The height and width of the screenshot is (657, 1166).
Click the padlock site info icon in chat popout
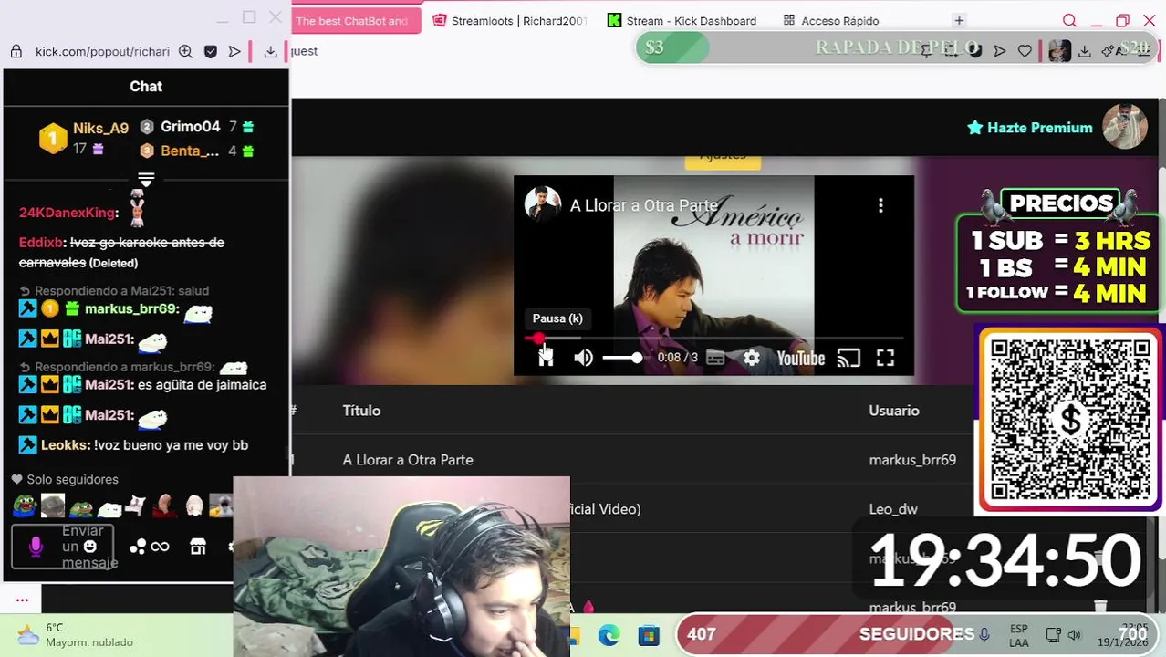click(16, 51)
